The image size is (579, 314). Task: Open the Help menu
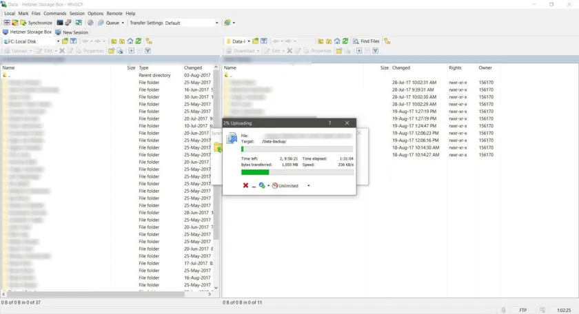(130, 13)
